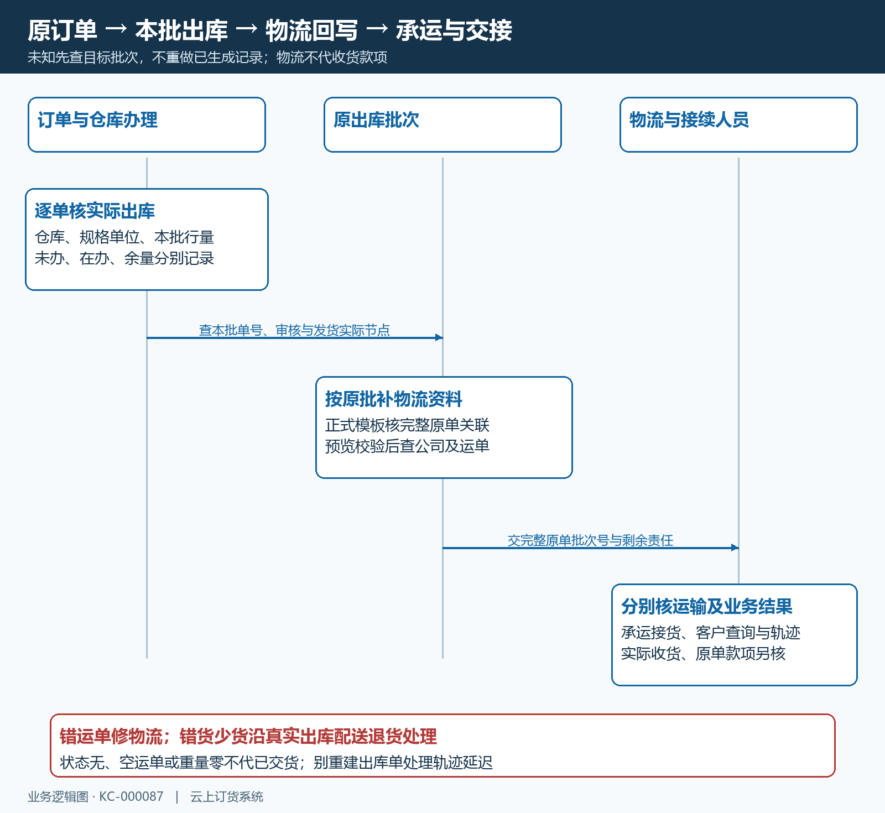Select the 物流与接续人员 lane header
885x813 pixels.
pos(738,124)
